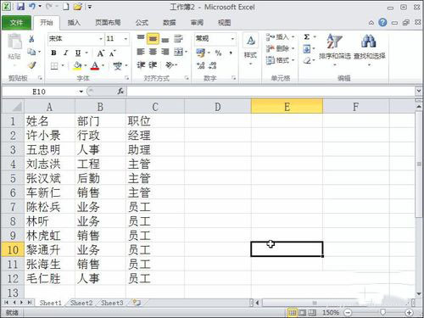The width and height of the screenshot is (424, 318).
Task: Click the Undo arrow icon
Action: coord(32,6)
